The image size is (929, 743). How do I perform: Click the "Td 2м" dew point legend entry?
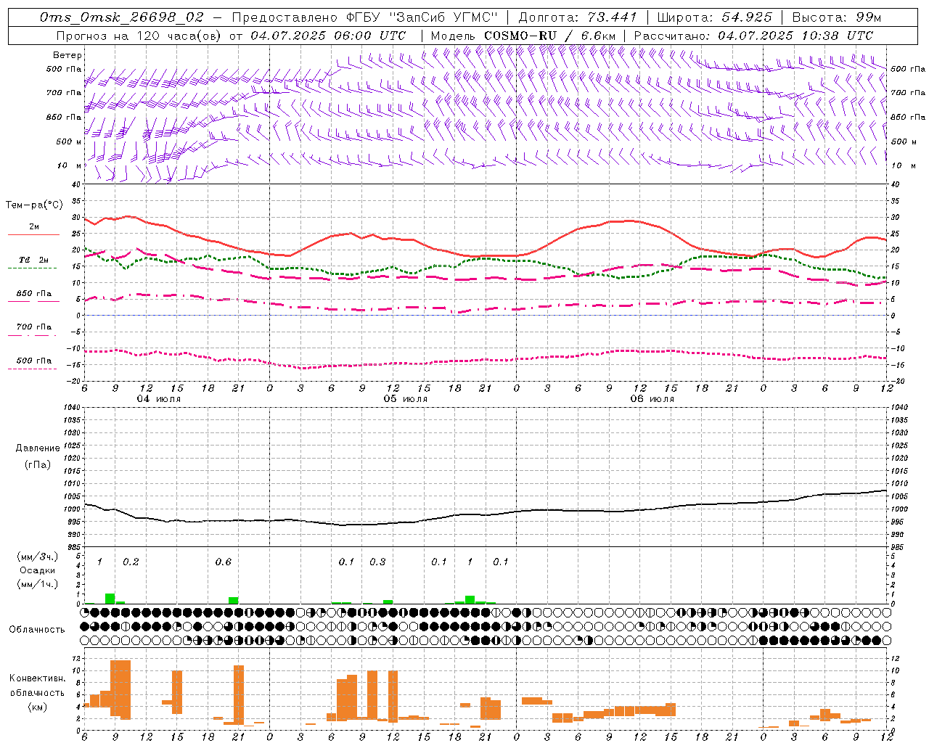pos(34,260)
